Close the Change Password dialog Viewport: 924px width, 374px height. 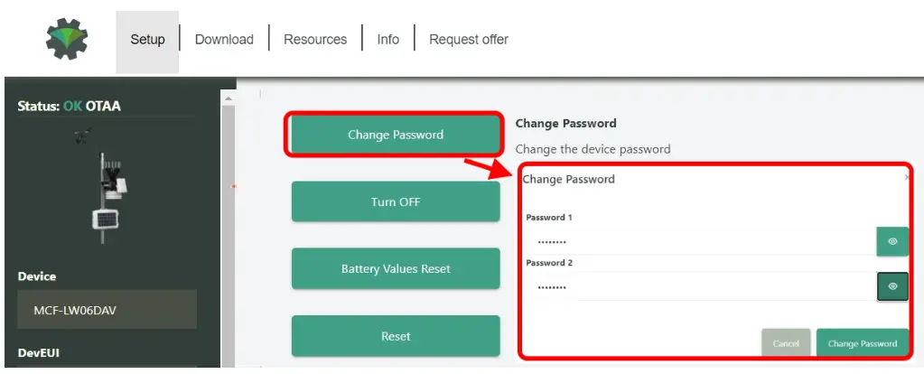point(906,179)
